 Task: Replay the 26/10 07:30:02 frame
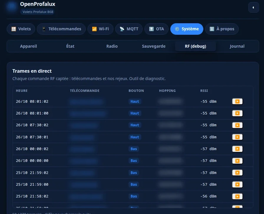tap(237, 125)
